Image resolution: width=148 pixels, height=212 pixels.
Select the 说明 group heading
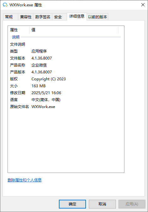coord(16,37)
